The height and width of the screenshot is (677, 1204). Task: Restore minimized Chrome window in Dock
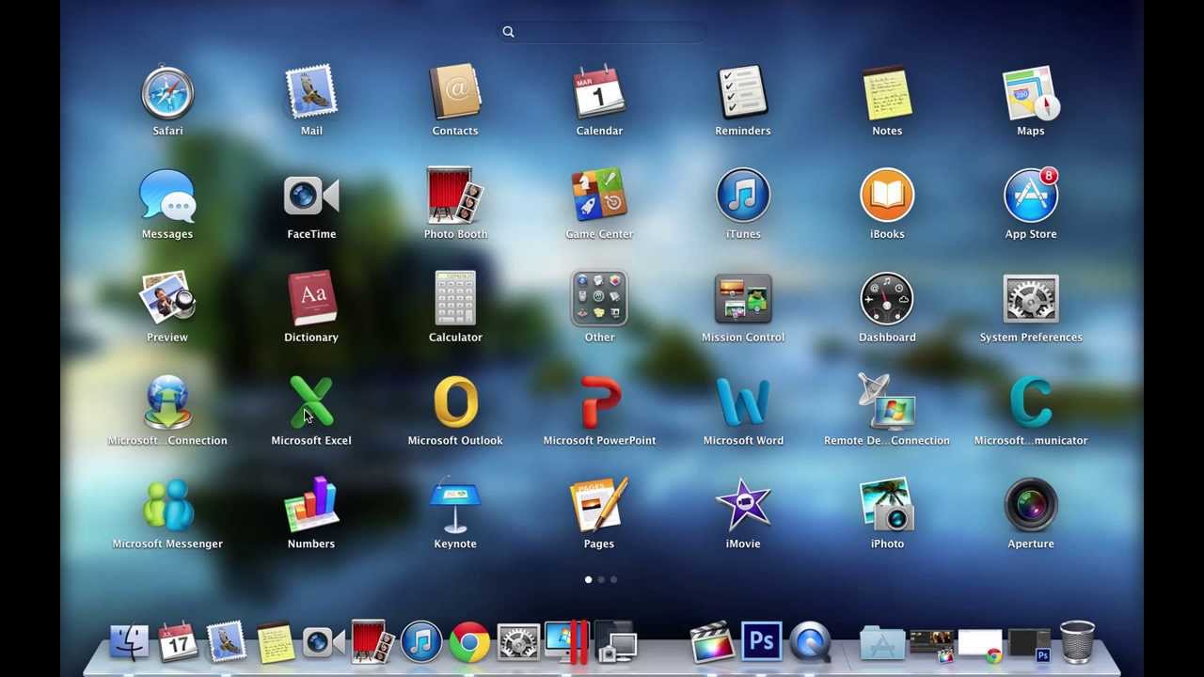click(979, 645)
